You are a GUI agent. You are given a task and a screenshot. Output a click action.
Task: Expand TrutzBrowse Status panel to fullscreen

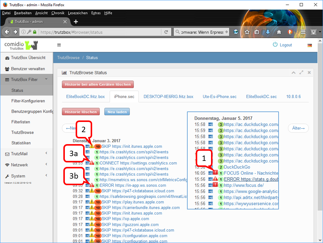(301, 73)
